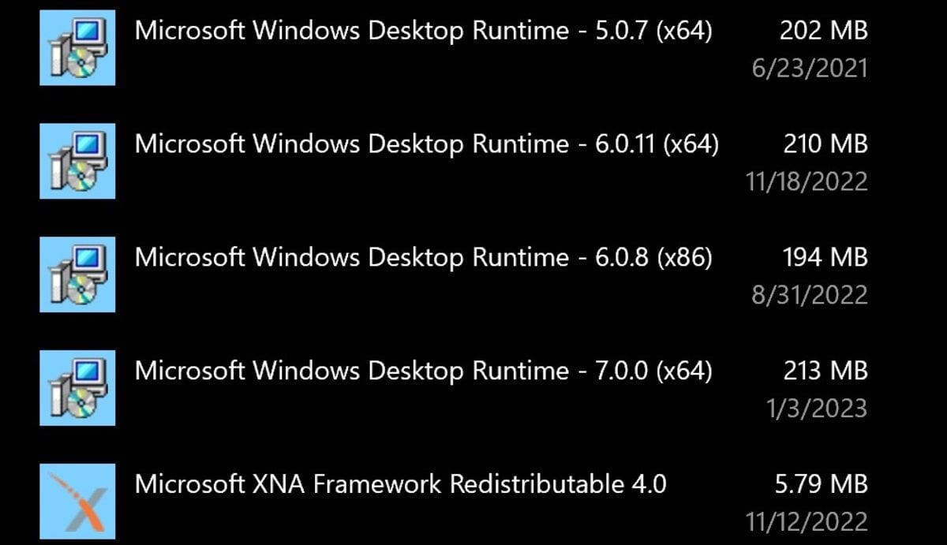Click the 6/23/2021 install date
The width and height of the screenshot is (947, 545).
pos(810,69)
